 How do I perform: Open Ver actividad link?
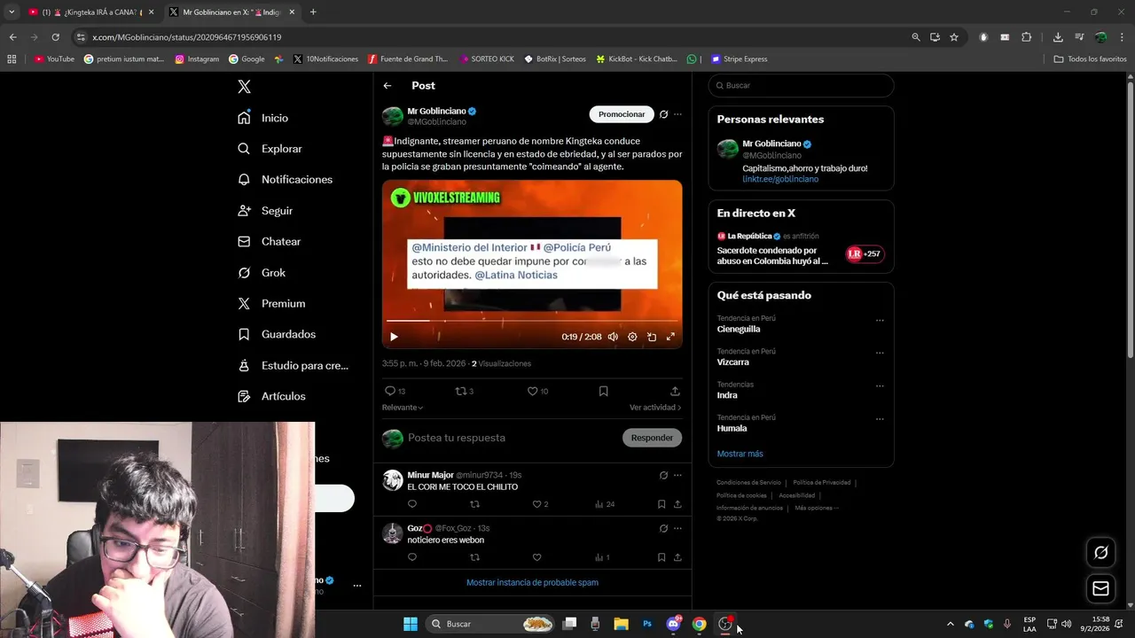click(655, 408)
